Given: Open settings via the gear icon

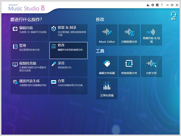Looking at the screenshot, I should click(x=153, y=5).
